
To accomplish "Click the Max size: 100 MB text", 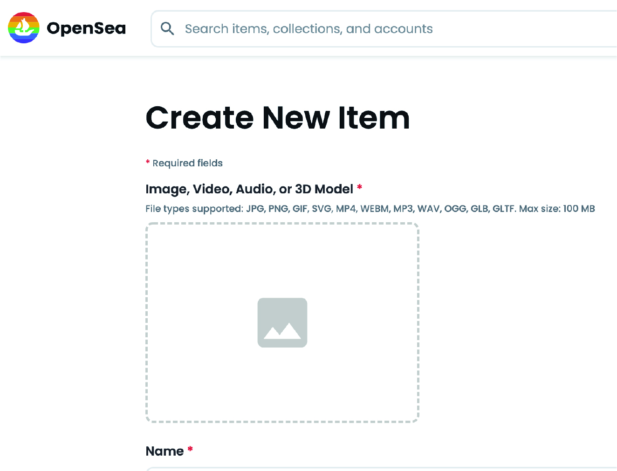I will pyautogui.click(x=557, y=209).
